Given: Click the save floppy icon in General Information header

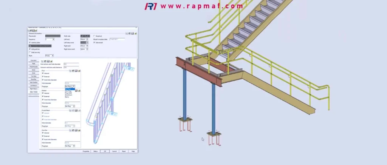Looking at the screenshot, I should [x=133, y=34].
